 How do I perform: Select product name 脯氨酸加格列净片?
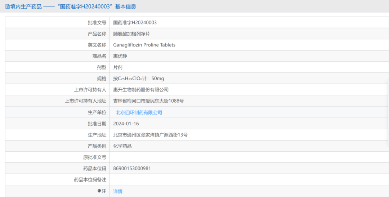(132, 34)
